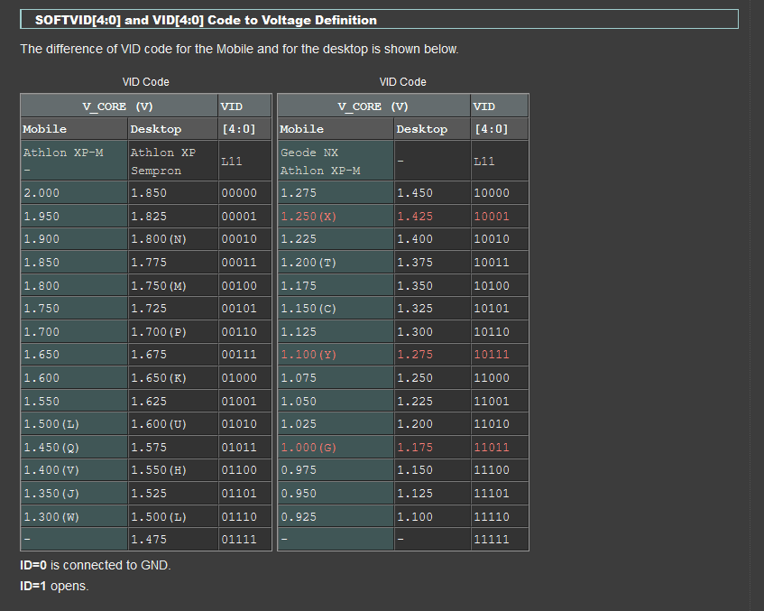Select the red mobile voltage 1.000(G)
764x611 pixels.
pyautogui.click(x=308, y=448)
